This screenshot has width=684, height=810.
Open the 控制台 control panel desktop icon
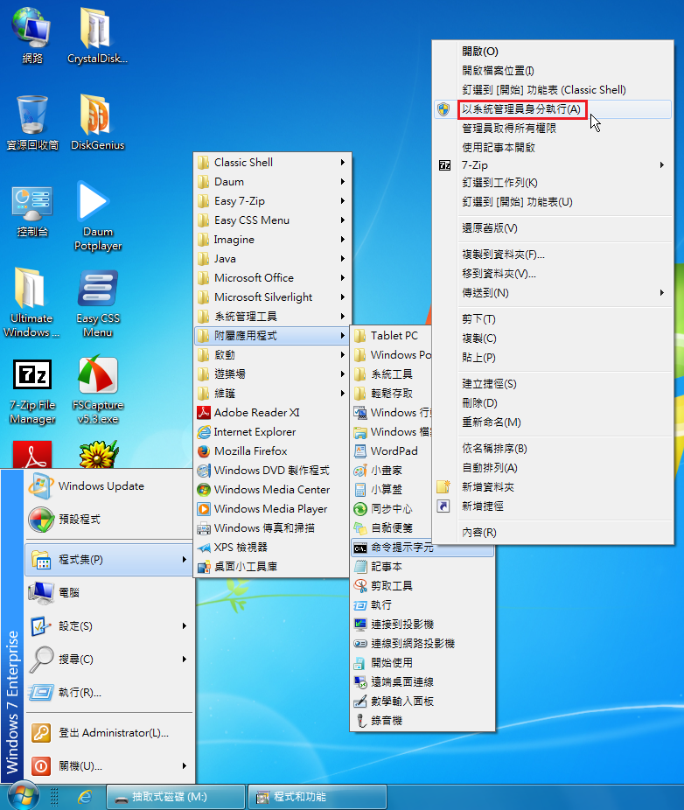click(x=32, y=211)
